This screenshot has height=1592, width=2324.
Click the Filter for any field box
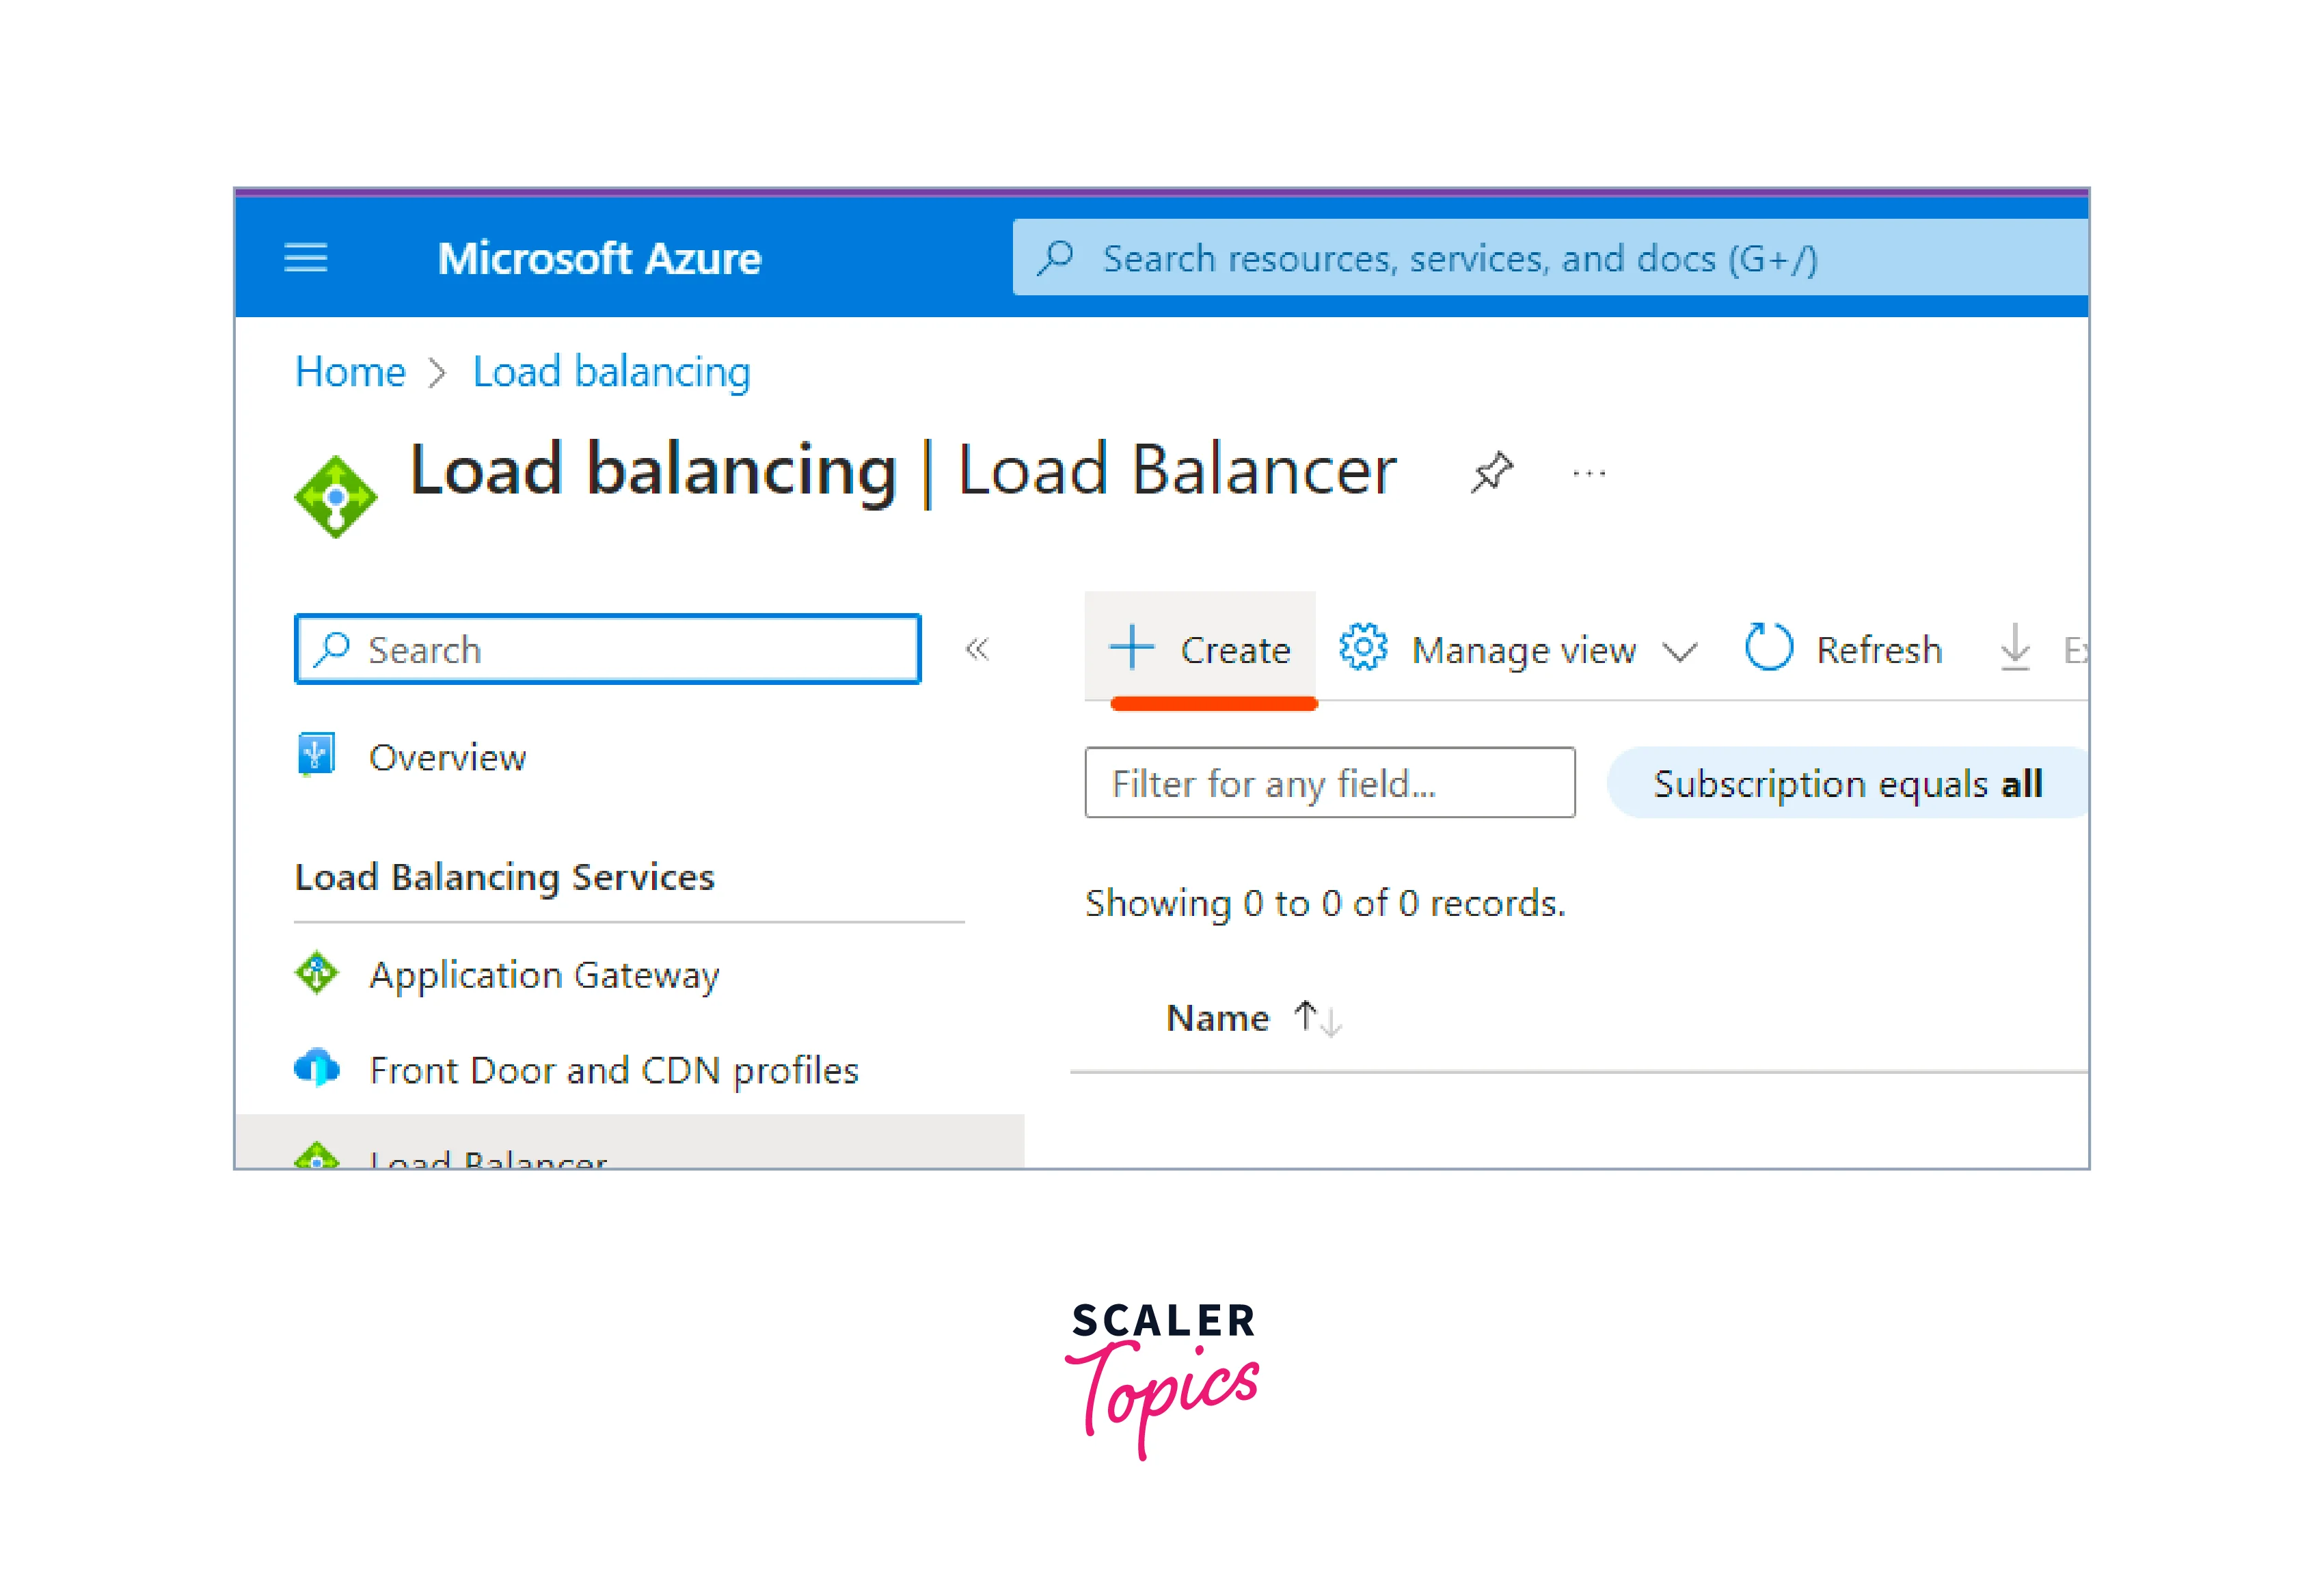point(1329,783)
